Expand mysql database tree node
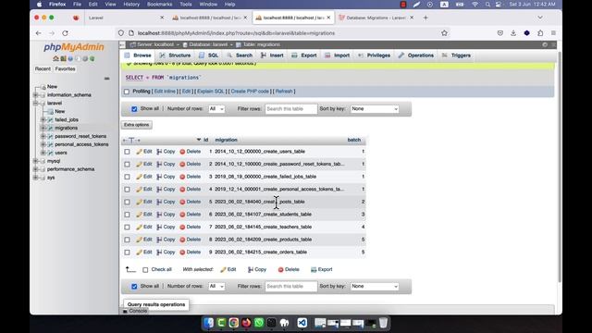Viewport: 592px width, 333px height. (x=35, y=161)
